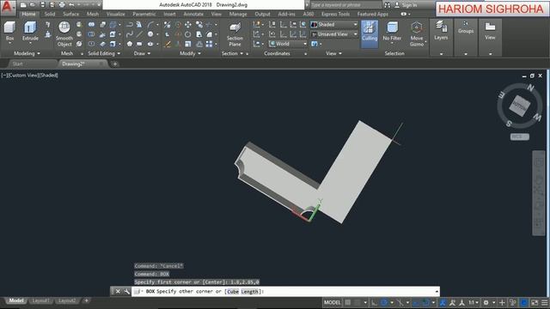Screen dimensions: 550x309
Task: Select the Line tool in Draw
Action: (139, 34)
